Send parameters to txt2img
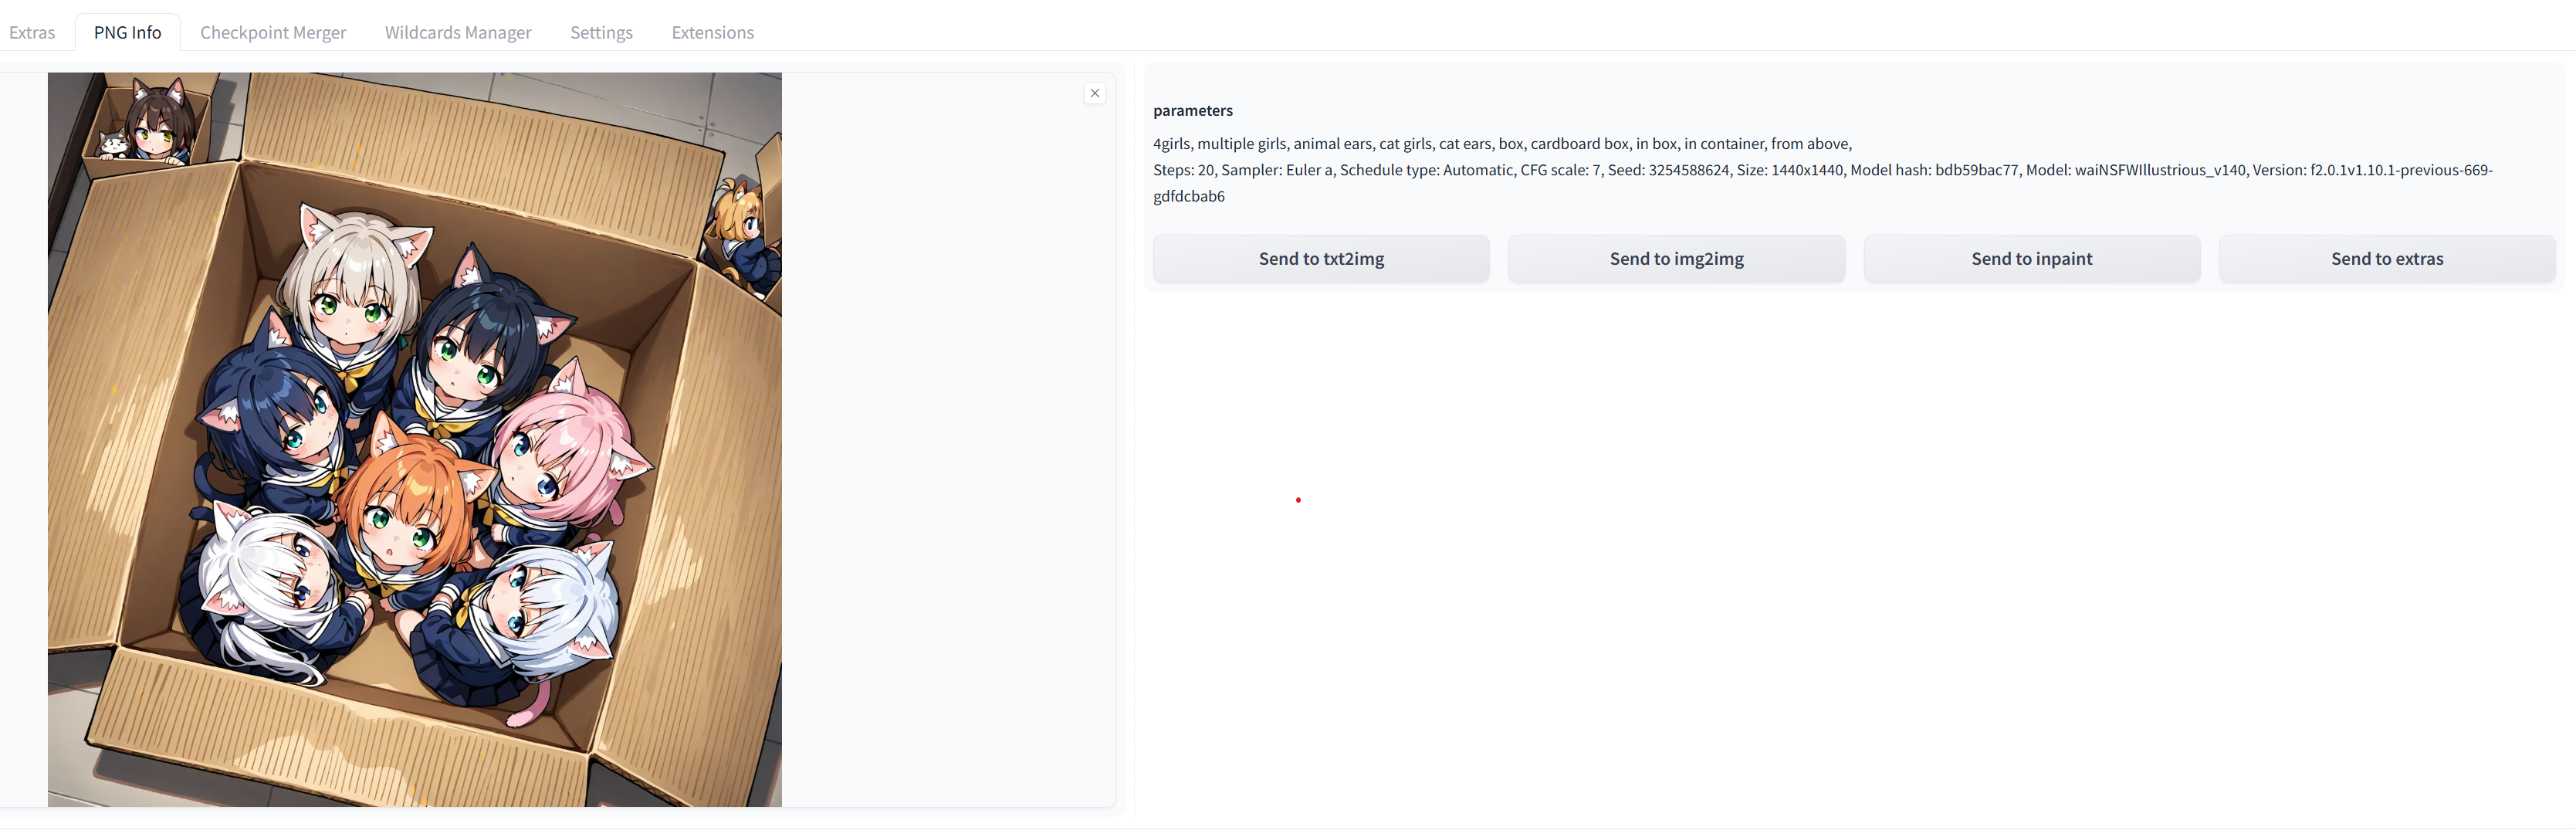2576x837 pixels. 1321,259
